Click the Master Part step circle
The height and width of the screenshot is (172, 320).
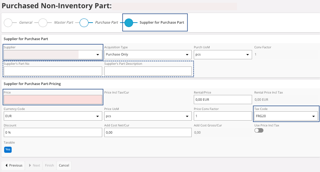(x=43, y=23)
